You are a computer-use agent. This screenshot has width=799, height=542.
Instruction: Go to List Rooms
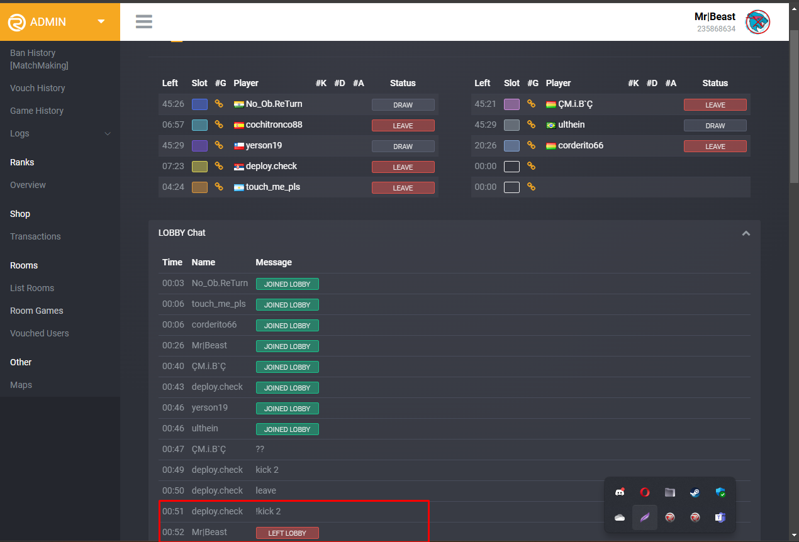coord(32,288)
